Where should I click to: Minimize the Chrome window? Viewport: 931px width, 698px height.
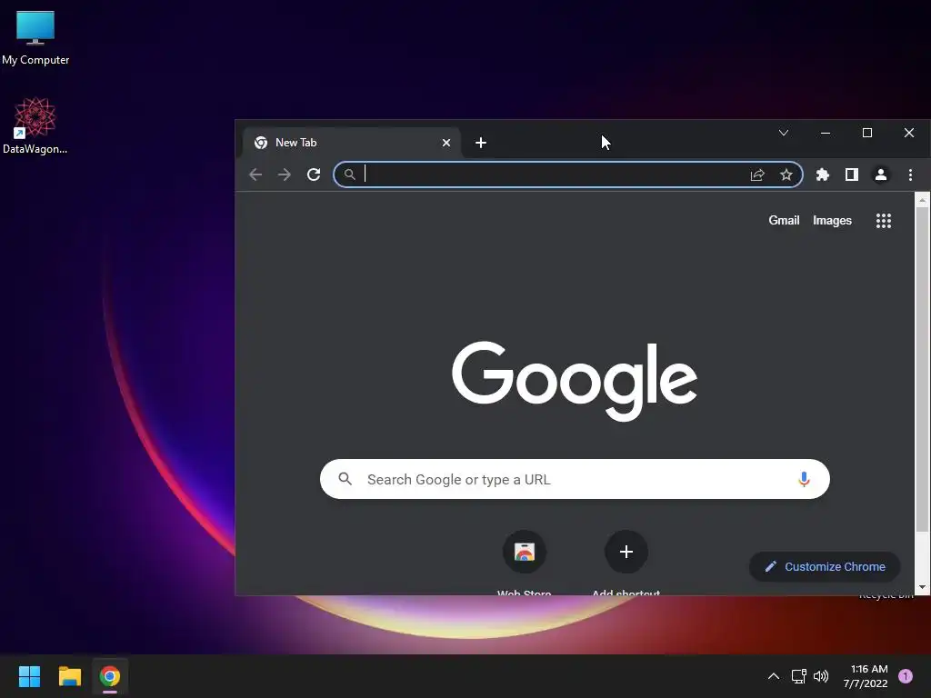coord(826,133)
